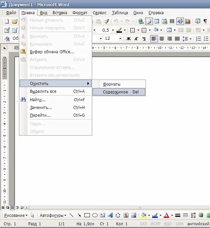Select the Arrow drawing tool

79,215
